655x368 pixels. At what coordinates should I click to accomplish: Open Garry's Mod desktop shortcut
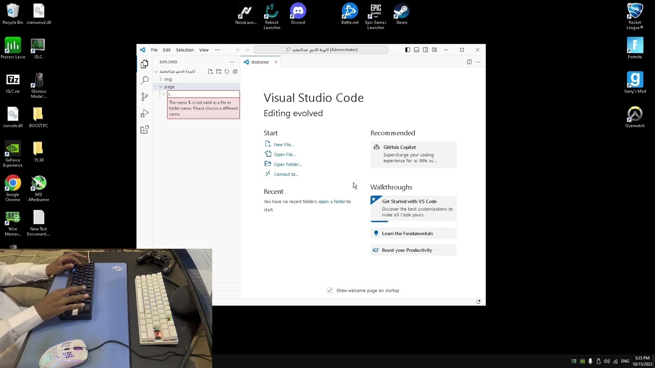[635, 83]
